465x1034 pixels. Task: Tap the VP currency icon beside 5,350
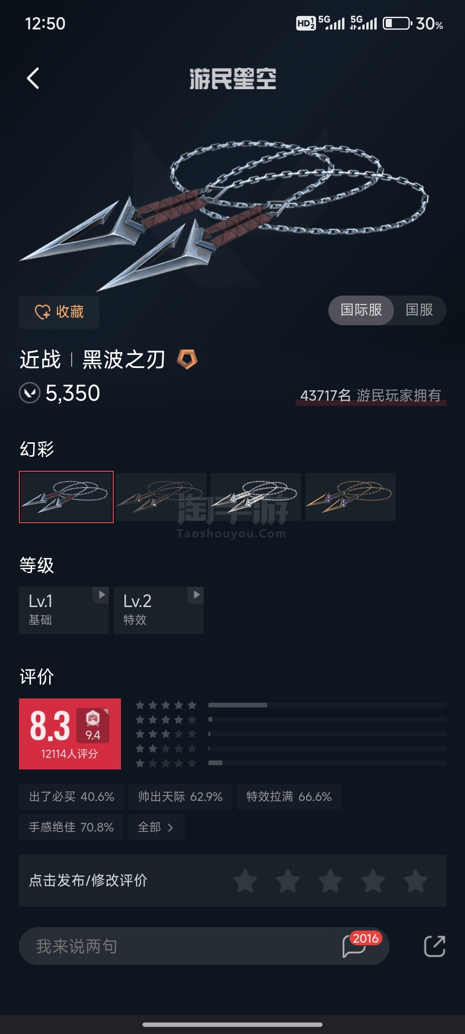pos(30,393)
